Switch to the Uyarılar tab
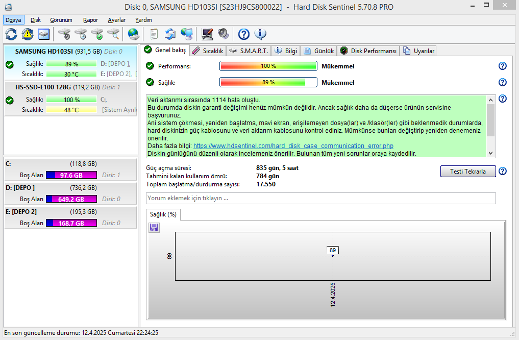This screenshot has height=340, width=519. click(x=418, y=51)
